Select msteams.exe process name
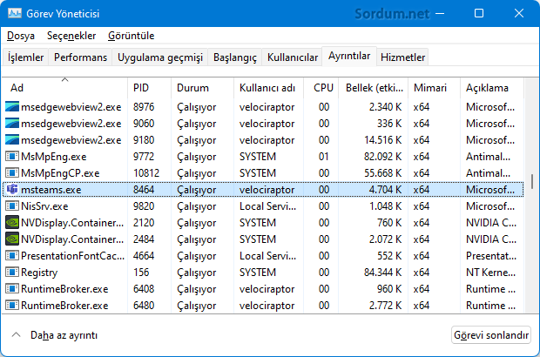This screenshot has height=357, width=540. (x=51, y=190)
